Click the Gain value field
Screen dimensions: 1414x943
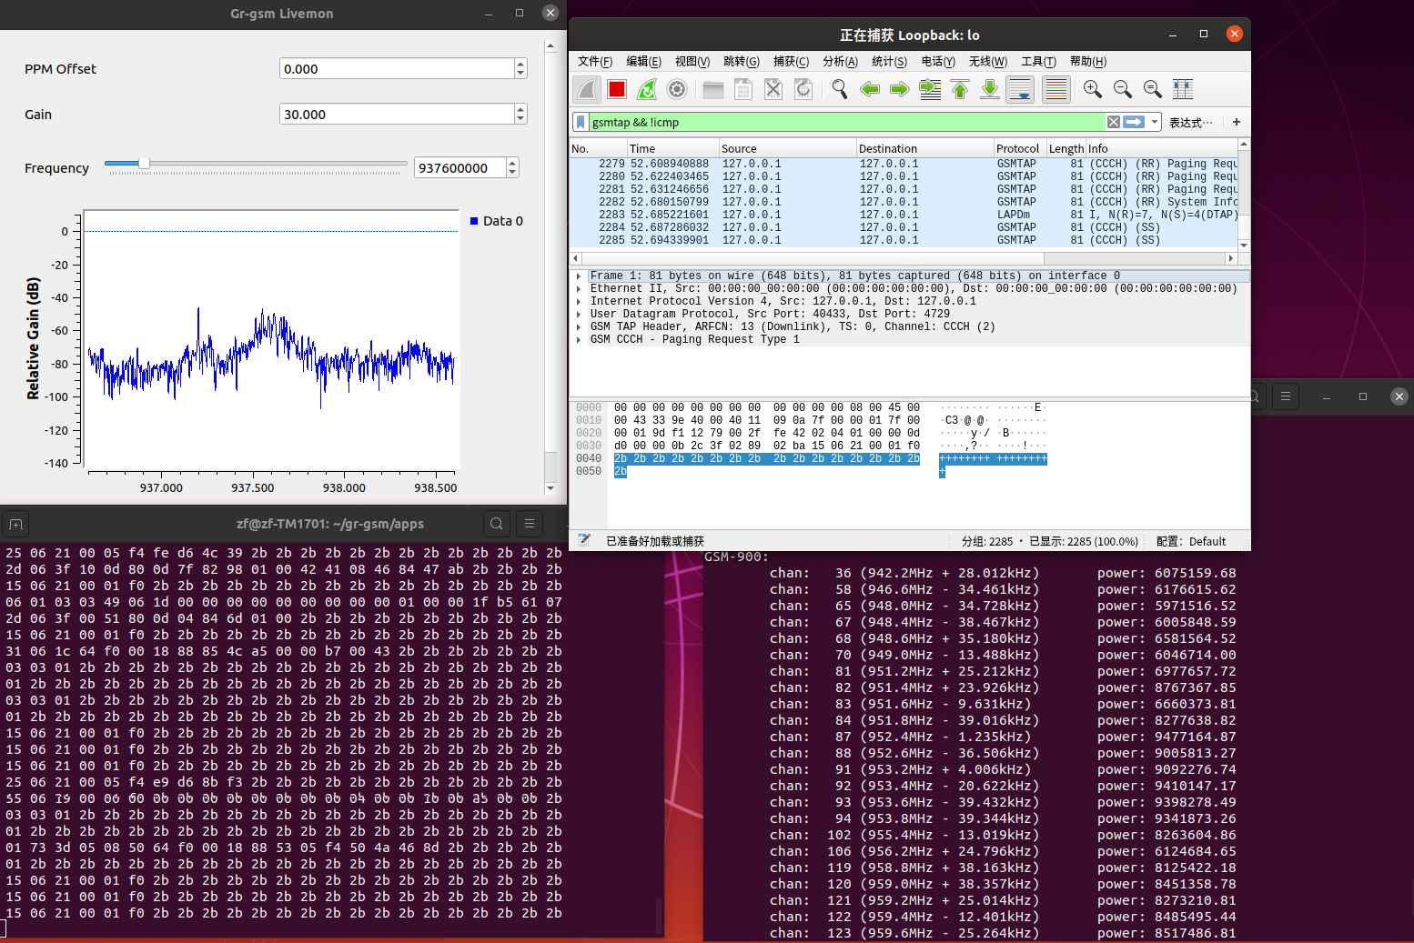pyautogui.click(x=397, y=114)
